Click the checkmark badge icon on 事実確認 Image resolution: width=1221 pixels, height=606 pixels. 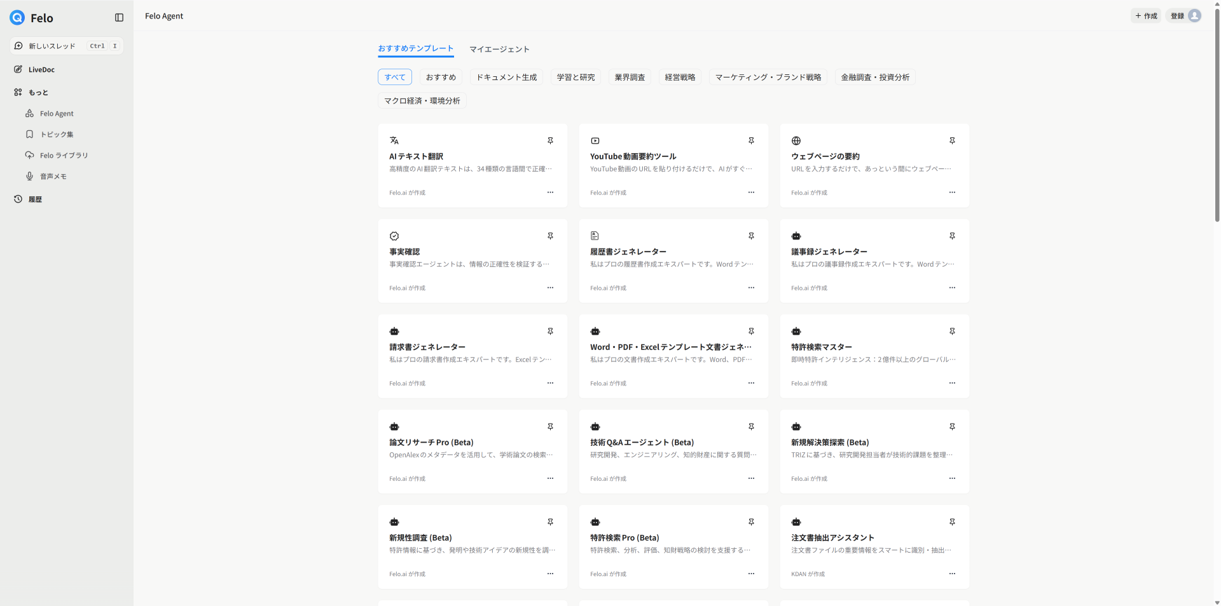[x=394, y=236]
